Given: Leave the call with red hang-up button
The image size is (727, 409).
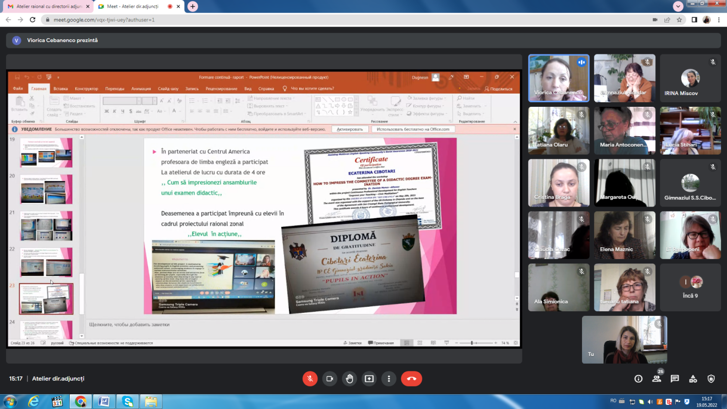Looking at the screenshot, I should [412, 378].
